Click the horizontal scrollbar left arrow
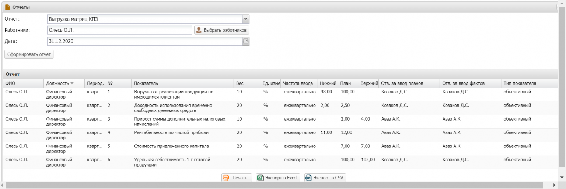566x189 pixels. click(3, 185)
